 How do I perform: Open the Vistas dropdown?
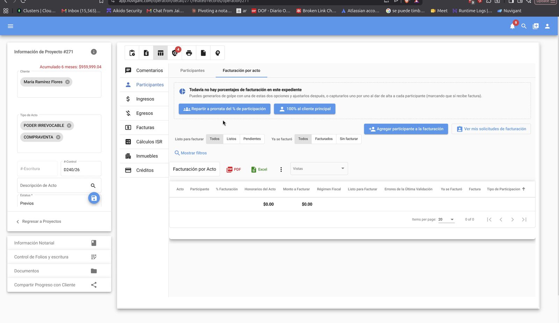(319, 169)
